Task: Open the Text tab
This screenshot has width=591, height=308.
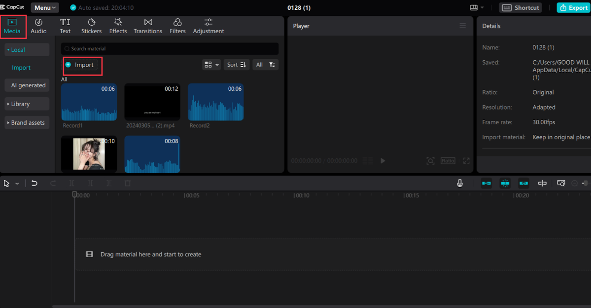Action: pyautogui.click(x=65, y=27)
